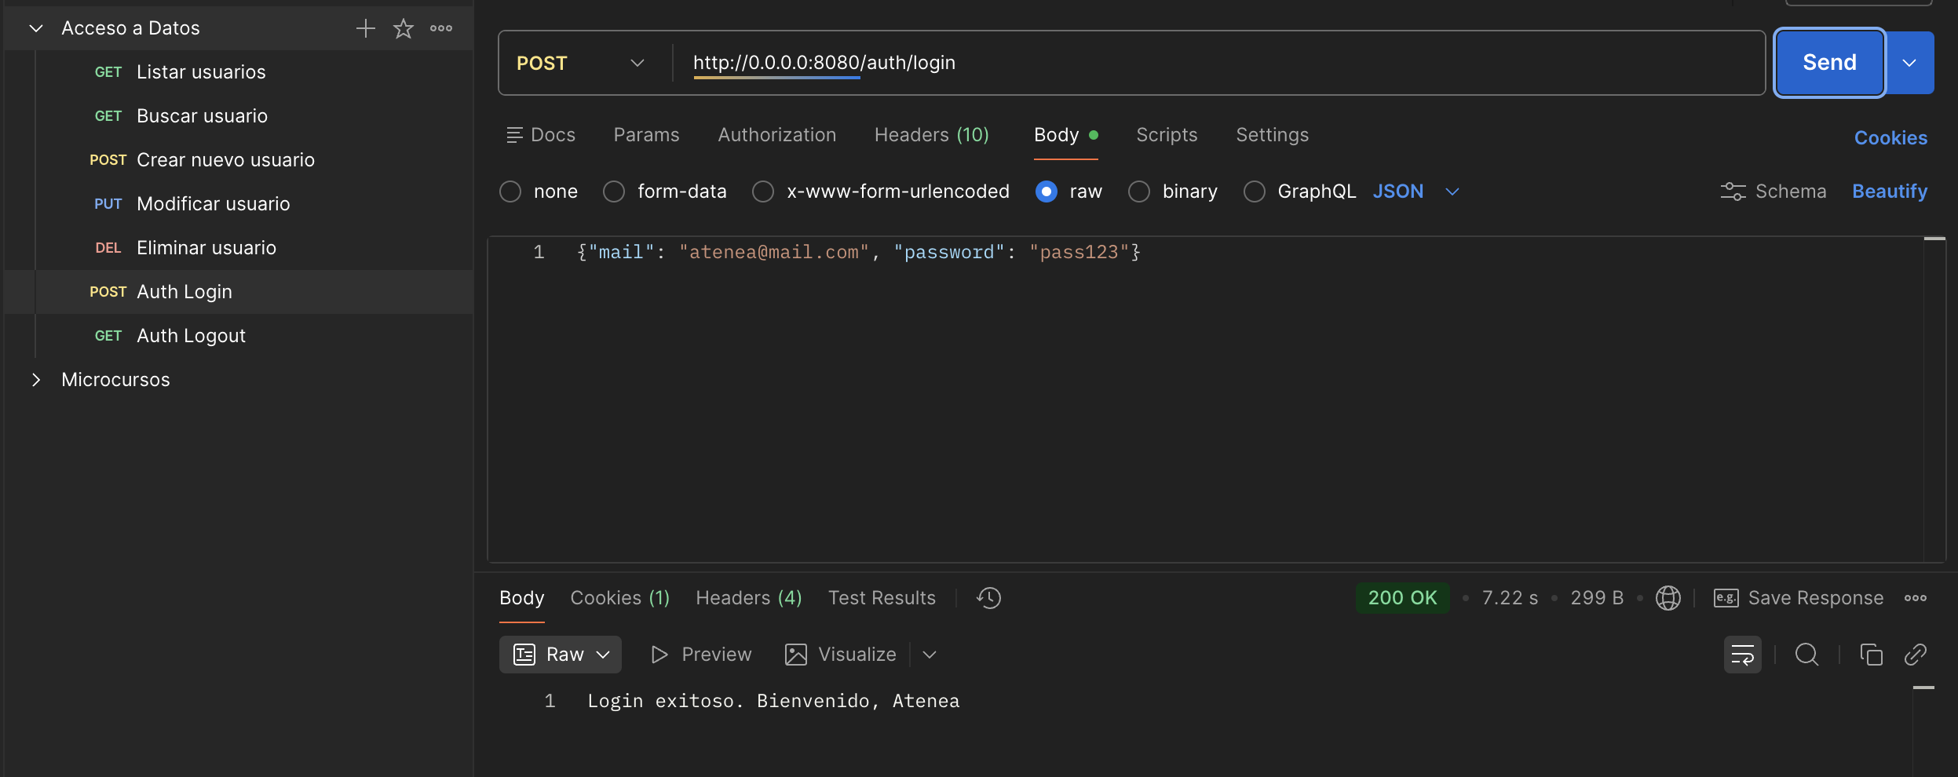
Task: Open the Visualize options chevron
Action: click(930, 655)
